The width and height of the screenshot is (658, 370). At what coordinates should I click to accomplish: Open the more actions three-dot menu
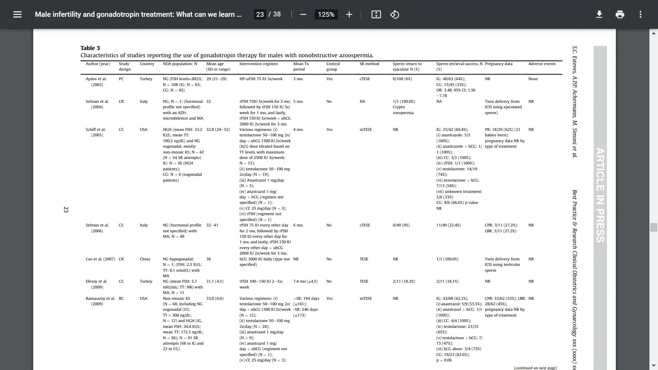tap(640, 14)
